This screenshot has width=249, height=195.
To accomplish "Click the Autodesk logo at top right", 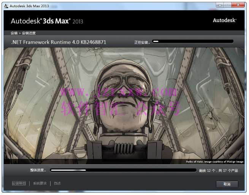I will click(x=225, y=20).
